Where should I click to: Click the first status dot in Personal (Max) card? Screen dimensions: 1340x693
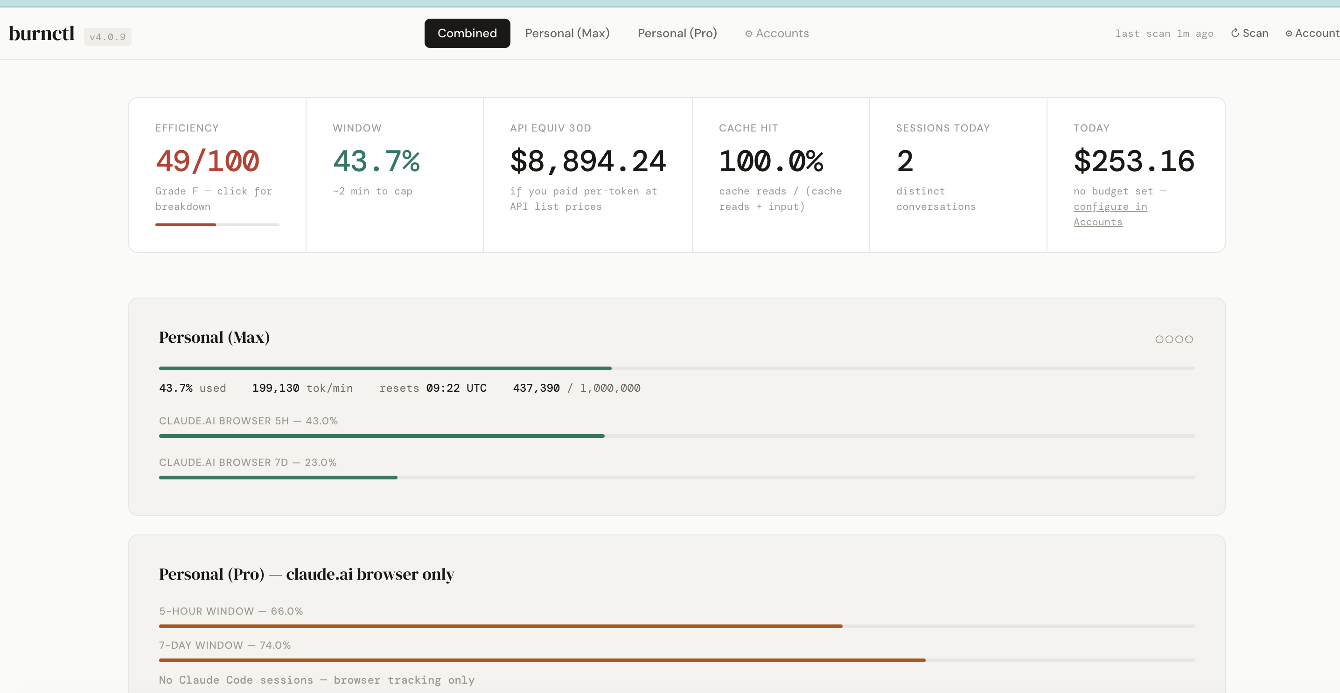pyautogui.click(x=1159, y=340)
